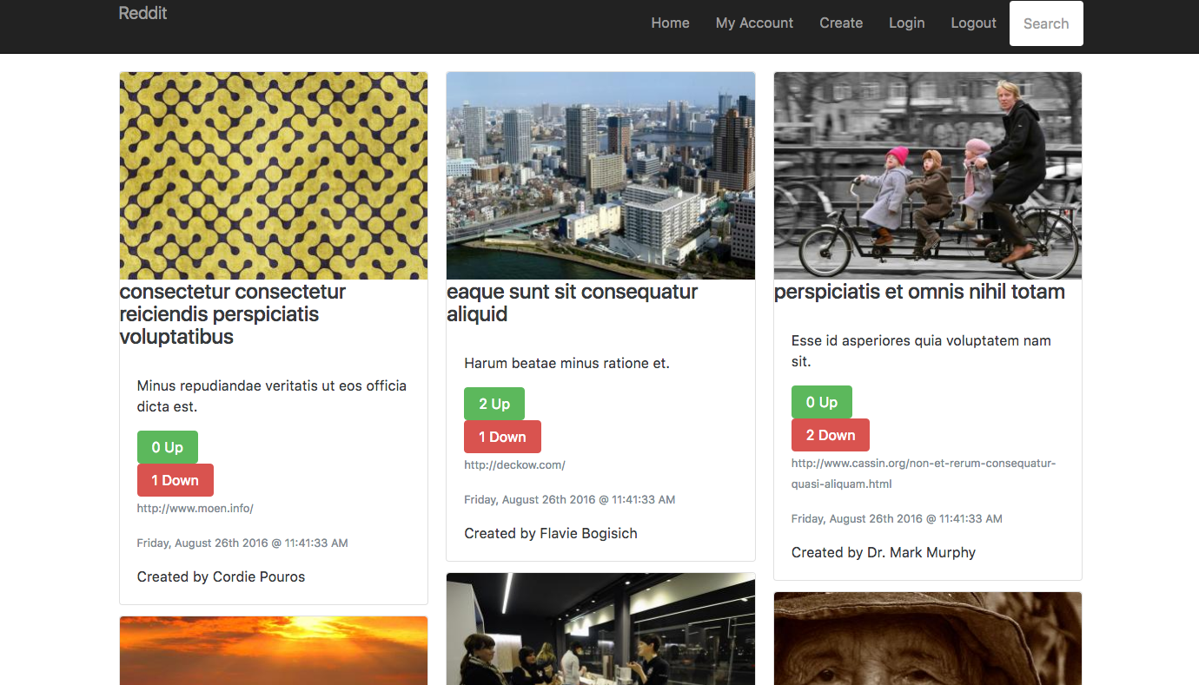Go to the Home nav item

670,23
